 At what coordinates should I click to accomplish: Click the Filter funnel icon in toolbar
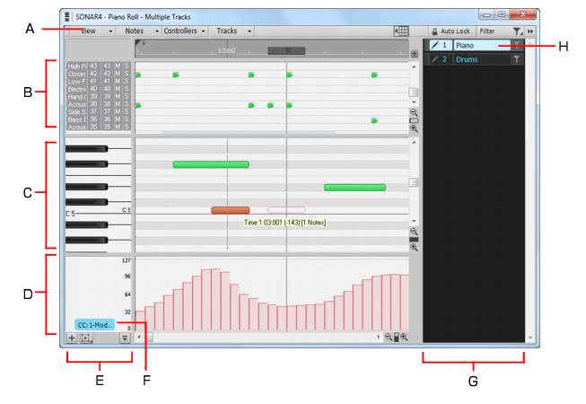pyautogui.click(x=518, y=31)
